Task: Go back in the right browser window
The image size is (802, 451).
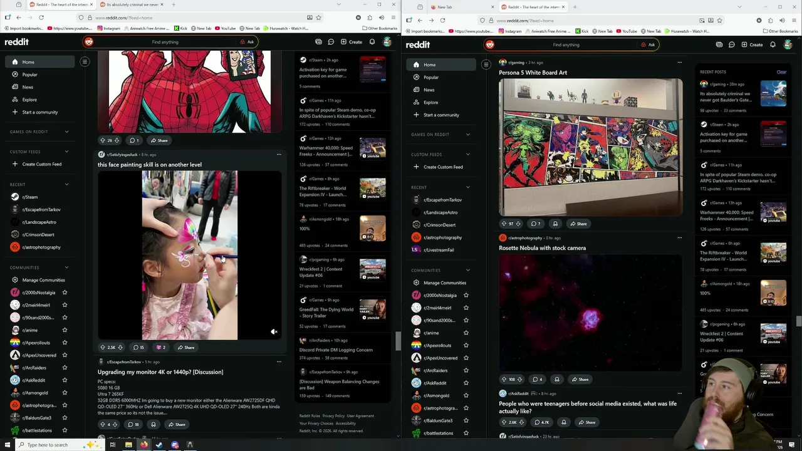Action: (420, 20)
